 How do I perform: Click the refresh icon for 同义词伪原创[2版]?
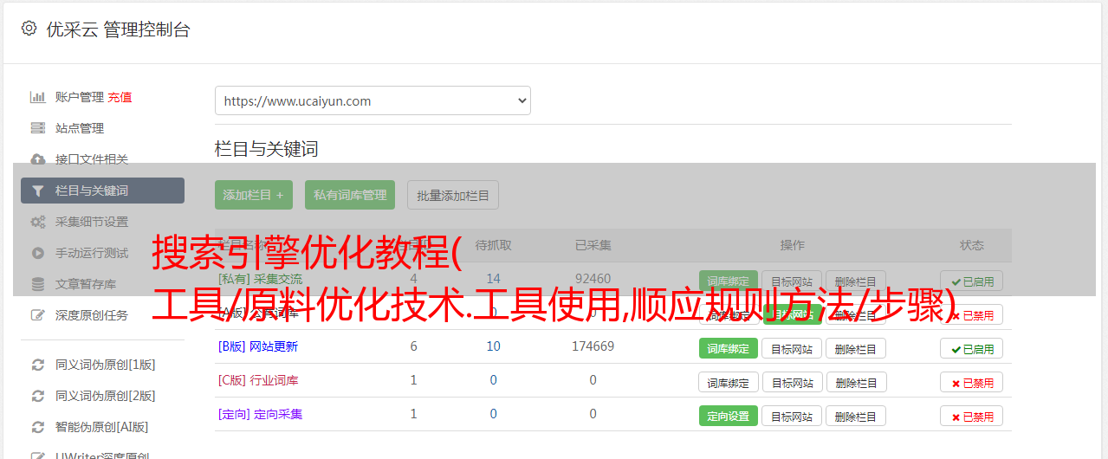click(x=38, y=396)
